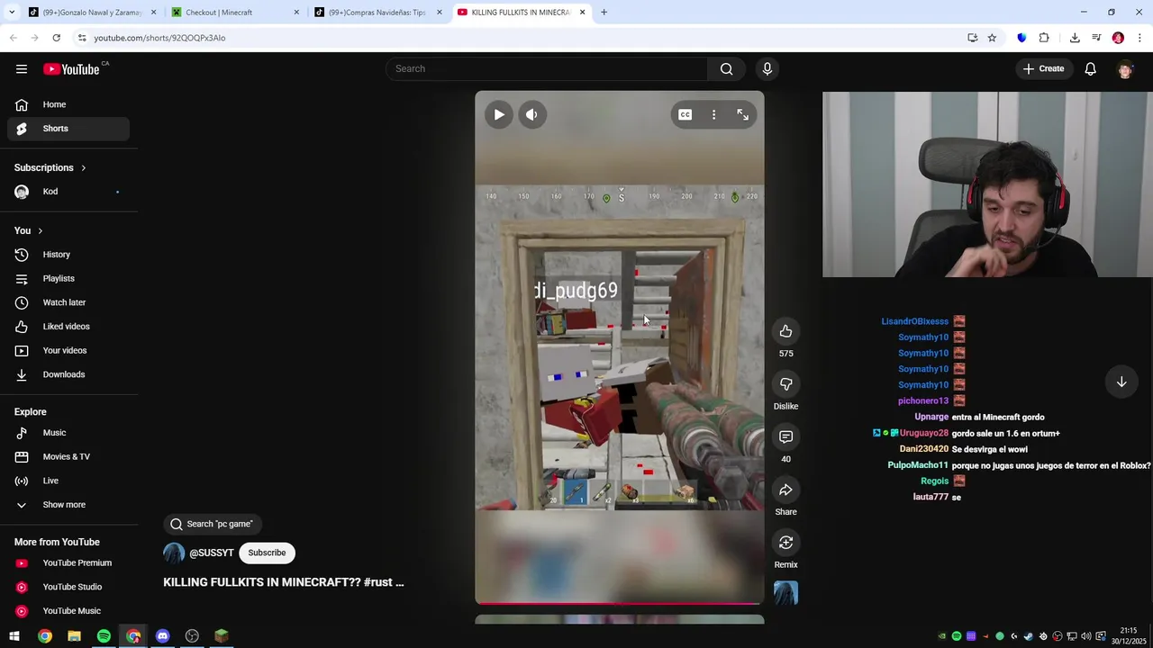Image resolution: width=1153 pixels, height=648 pixels.
Task: Expand the You section
Action: tap(29, 231)
